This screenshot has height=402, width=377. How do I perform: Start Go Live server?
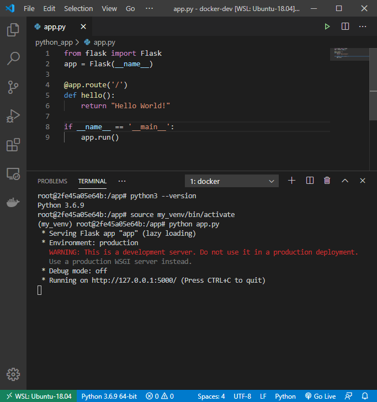pos(320,396)
